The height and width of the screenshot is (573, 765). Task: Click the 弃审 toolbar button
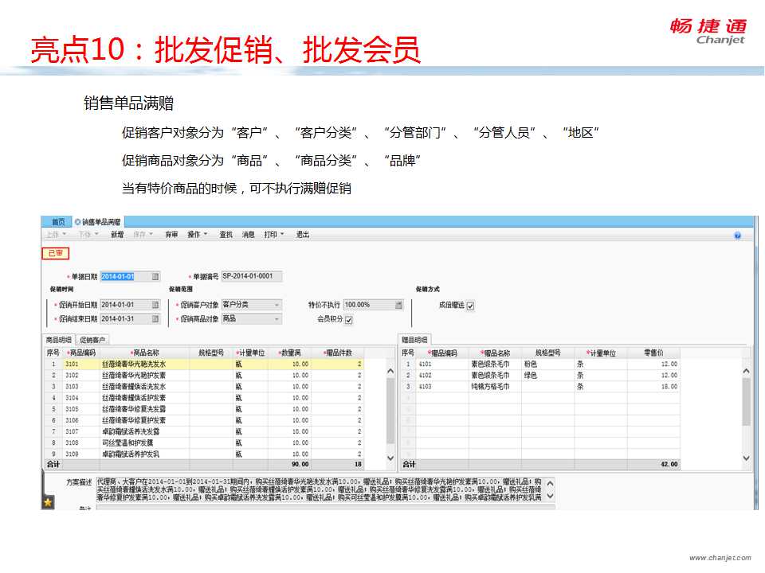(x=171, y=235)
